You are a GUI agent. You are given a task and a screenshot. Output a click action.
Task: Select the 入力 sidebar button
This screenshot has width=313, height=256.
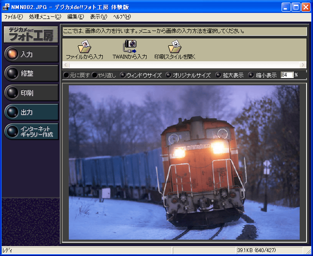point(31,54)
